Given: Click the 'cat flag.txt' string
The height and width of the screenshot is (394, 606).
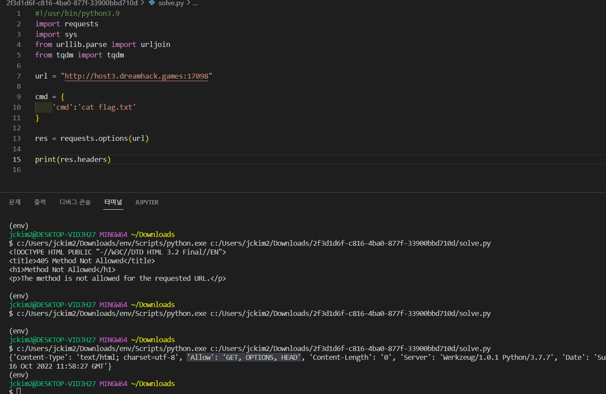Looking at the screenshot, I should (x=107, y=107).
